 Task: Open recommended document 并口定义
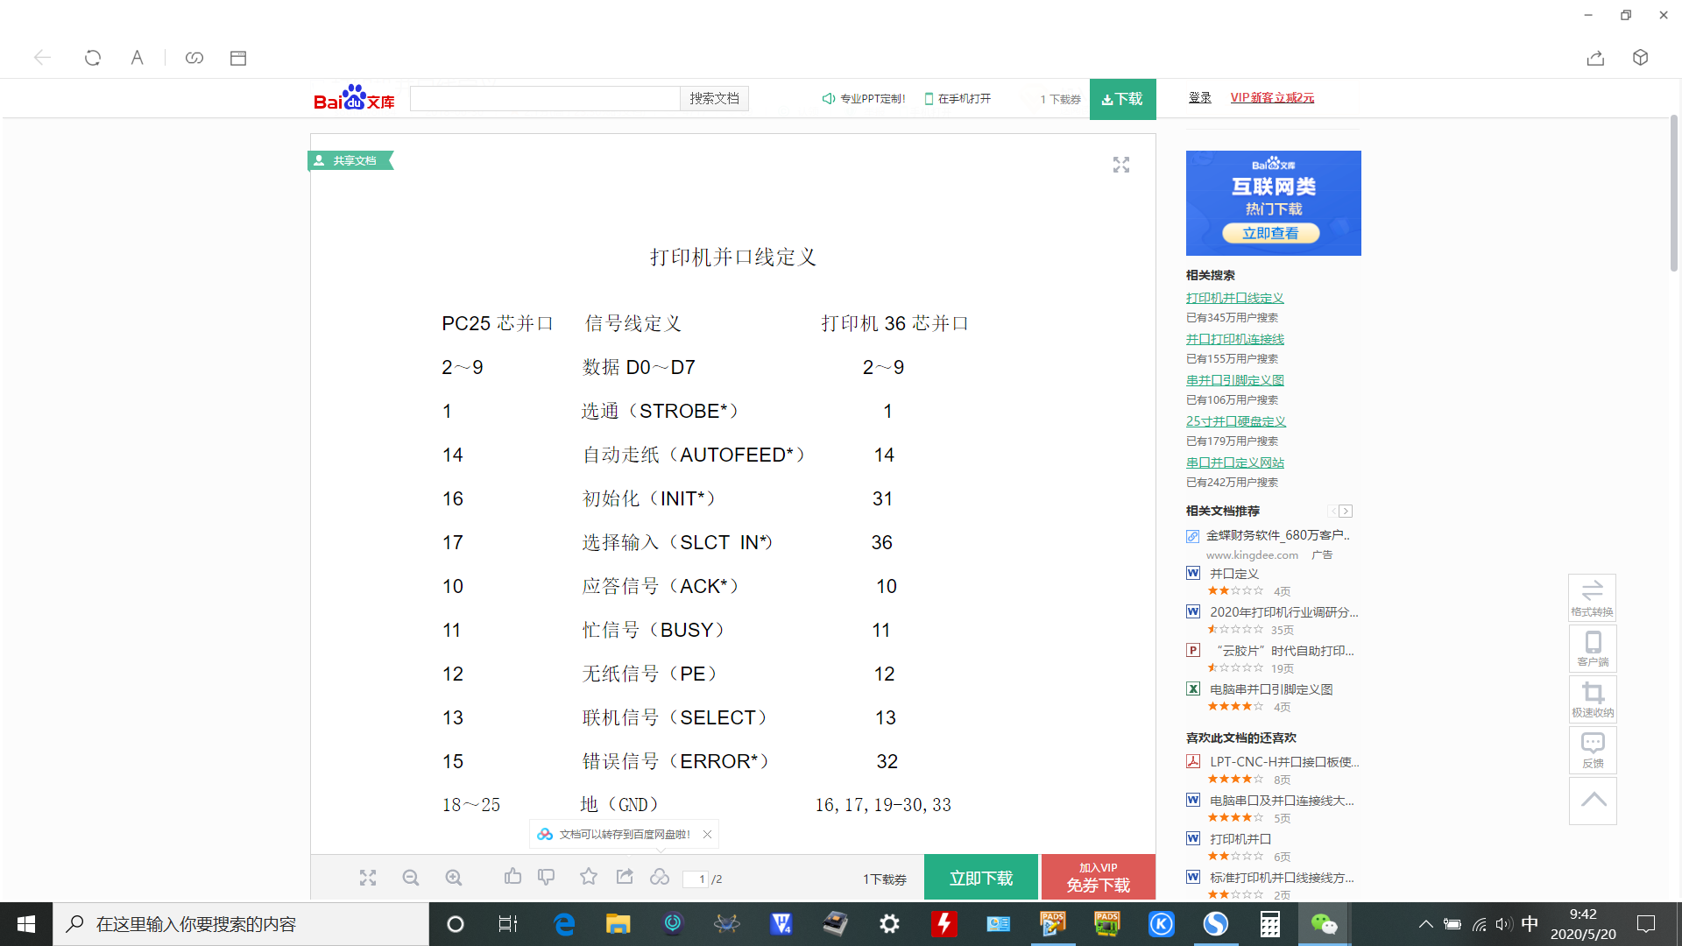tap(1233, 574)
